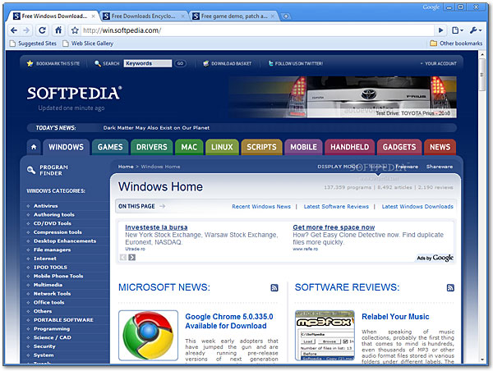
Task: Open Program Finder magnifier
Action: pos(31,170)
